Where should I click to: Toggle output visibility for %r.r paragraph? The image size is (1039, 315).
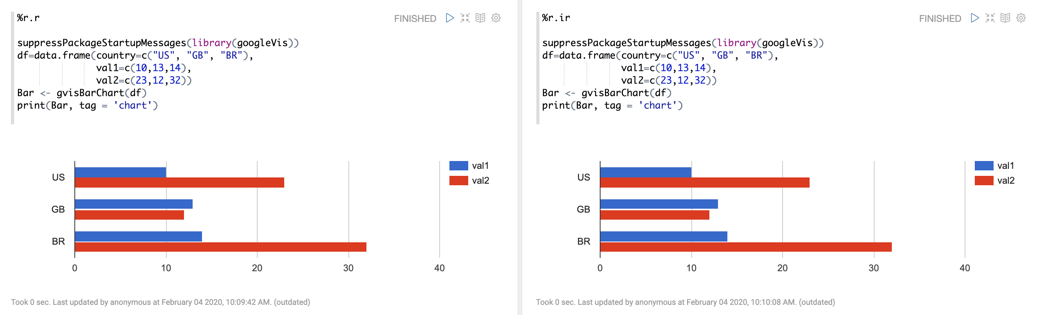pos(480,18)
